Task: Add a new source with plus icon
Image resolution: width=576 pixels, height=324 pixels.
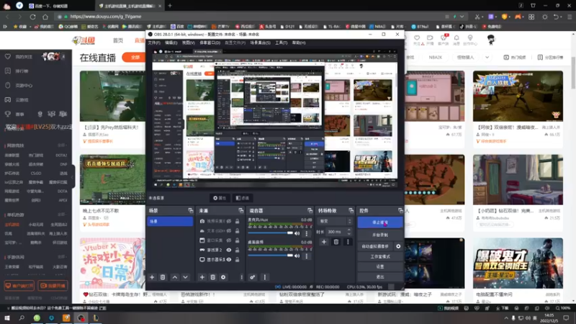Action: click(x=202, y=277)
